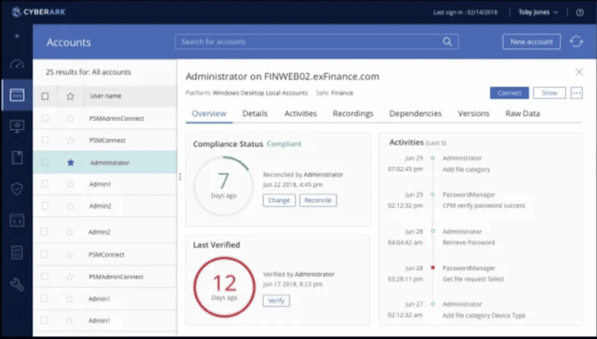Open the Toby Jones user dropdown
597x339 pixels.
[x=538, y=12]
